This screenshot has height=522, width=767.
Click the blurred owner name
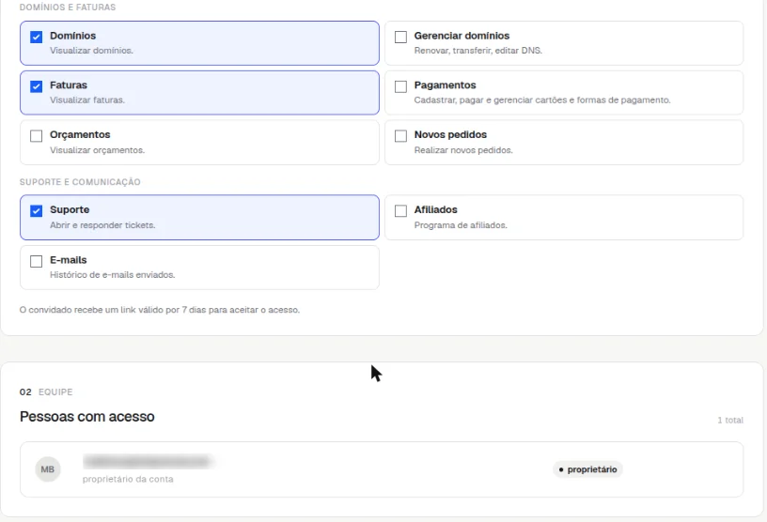coord(149,461)
